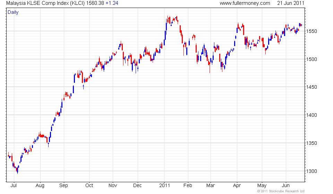Click the daily change value +1.24
This screenshot has height=194, width=333.
pos(112,3)
